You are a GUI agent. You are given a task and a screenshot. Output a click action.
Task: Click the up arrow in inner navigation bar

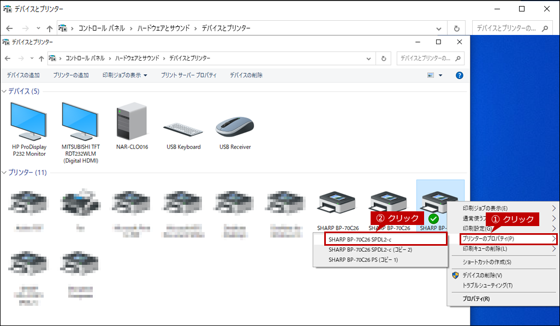click(x=41, y=58)
